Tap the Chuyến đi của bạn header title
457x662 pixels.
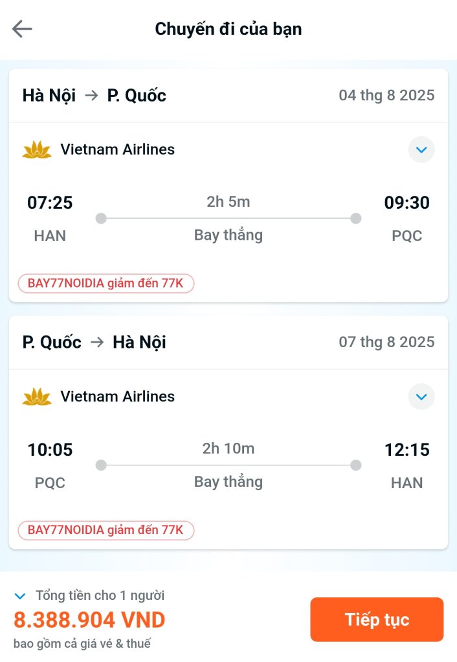(x=229, y=29)
